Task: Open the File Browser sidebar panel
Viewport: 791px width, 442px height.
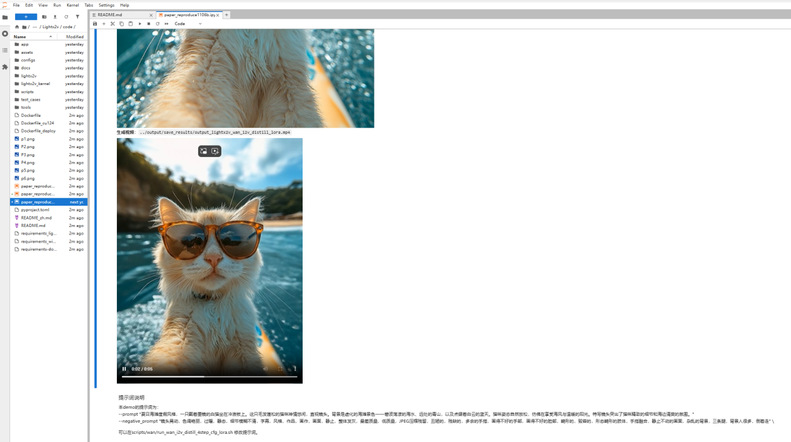Action: [5, 18]
